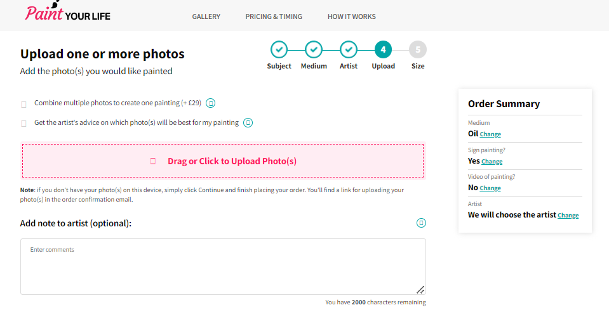The width and height of the screenshot is (609, 324).
Task: Open Pricing & Timing page
Action: pyautogui.click(x=274, y=16)
